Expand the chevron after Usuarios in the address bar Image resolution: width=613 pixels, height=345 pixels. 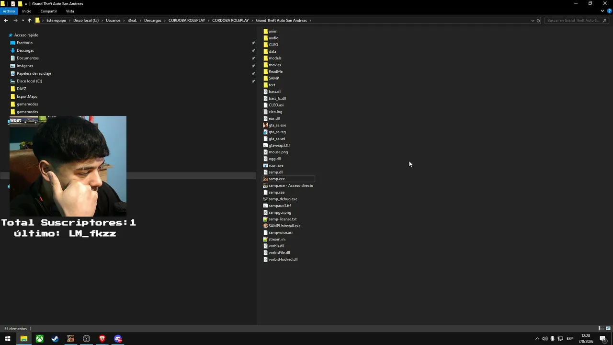click(x=124, y=21)
